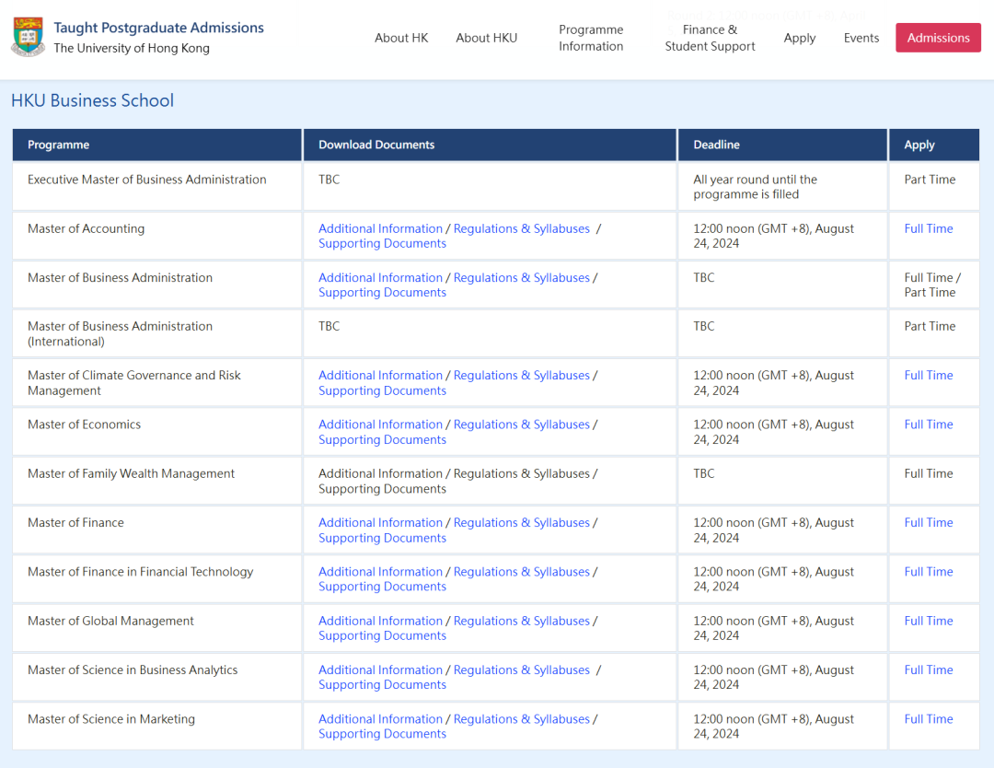Apply Full Time for Master of Global Management
The height and width of the screenshot is (768, 994).
[928, 622]
